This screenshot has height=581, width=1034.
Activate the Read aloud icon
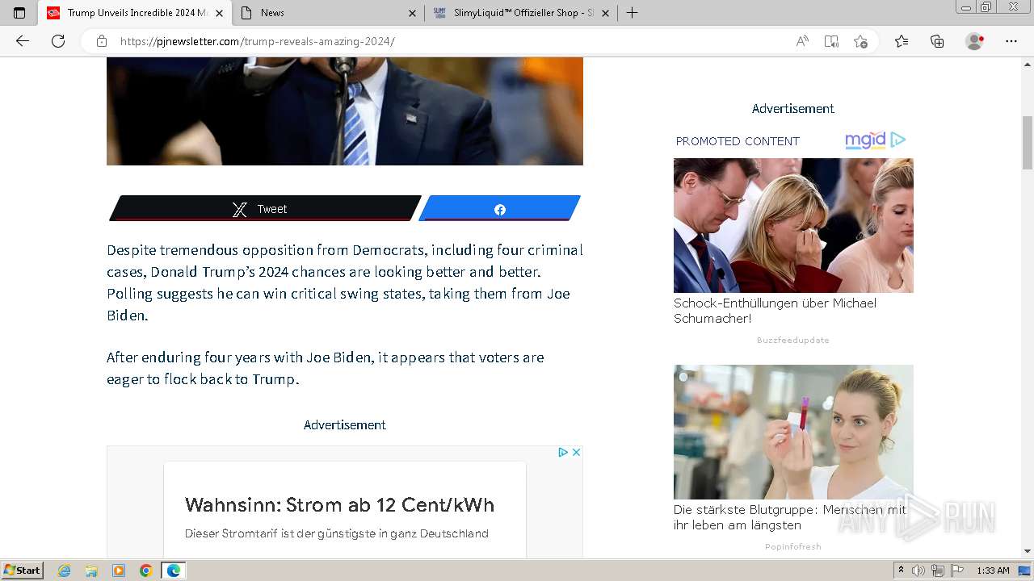click(802, 41)
